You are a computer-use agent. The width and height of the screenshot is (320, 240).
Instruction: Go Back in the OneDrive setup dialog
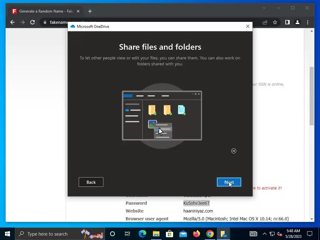tap(91, 182)
